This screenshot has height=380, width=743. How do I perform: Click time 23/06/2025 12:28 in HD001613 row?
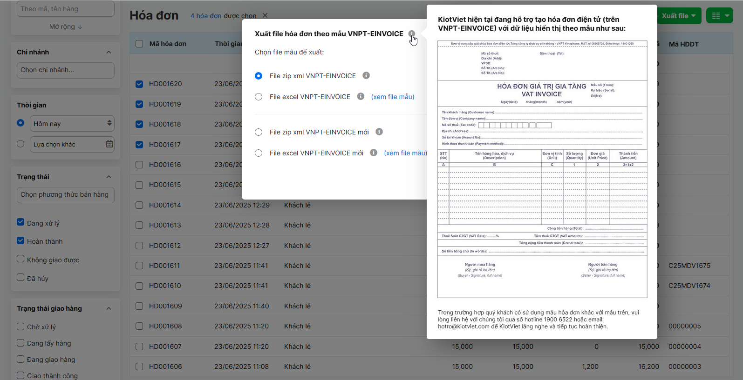[242, 225]
